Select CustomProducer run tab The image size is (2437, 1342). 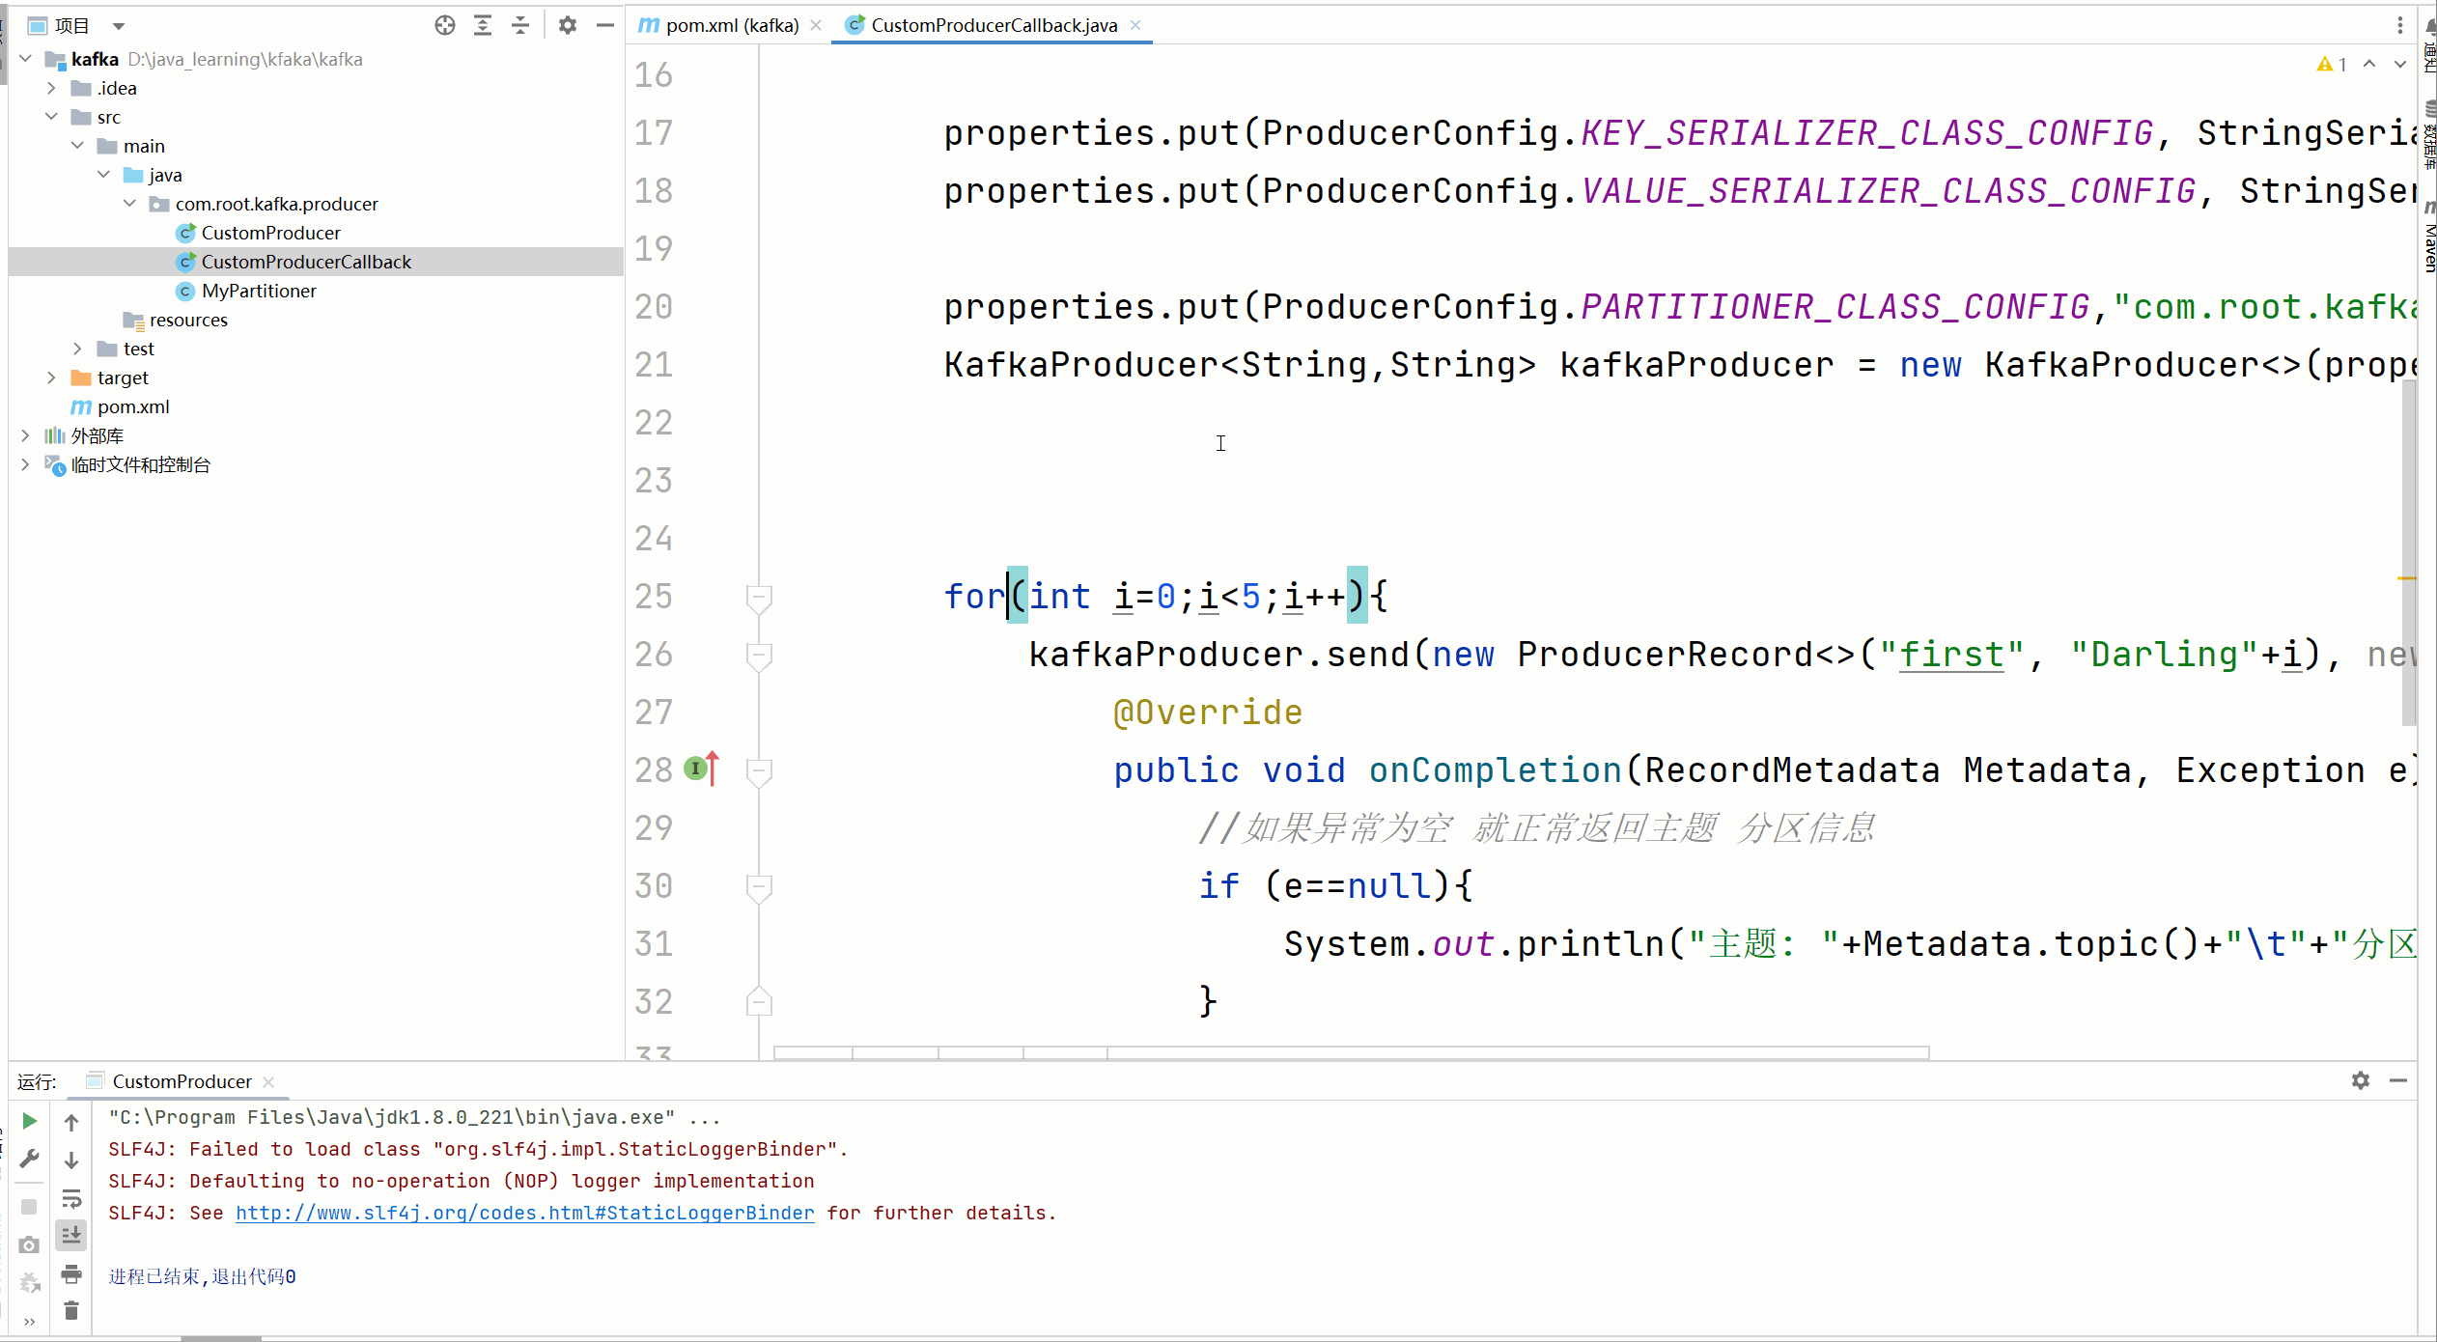[182, 1081]
